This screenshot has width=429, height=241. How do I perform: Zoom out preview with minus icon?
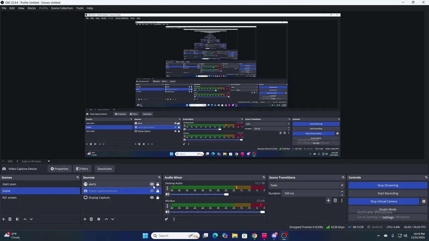coord(3,161)
